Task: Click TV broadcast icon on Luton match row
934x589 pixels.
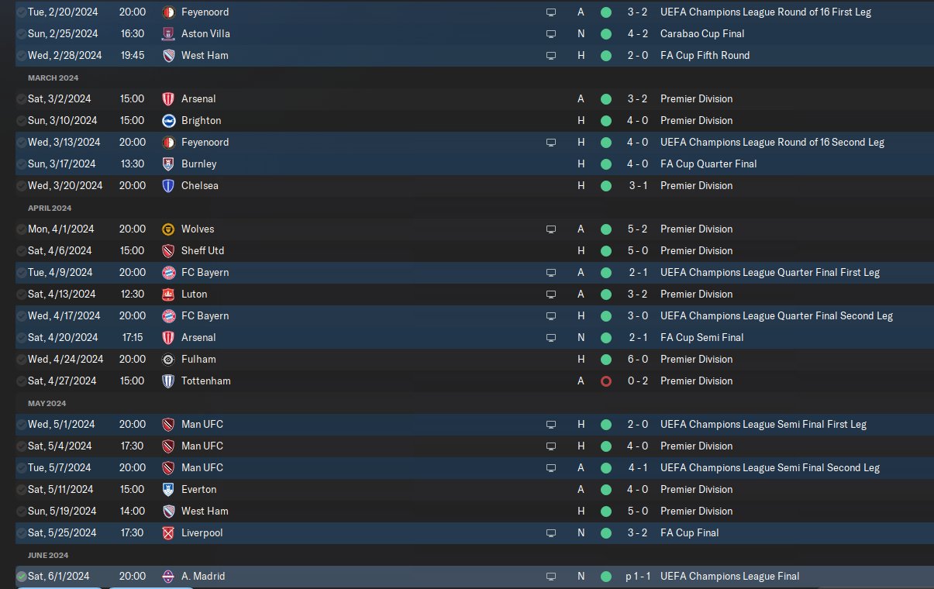Action: click(551, 294)
